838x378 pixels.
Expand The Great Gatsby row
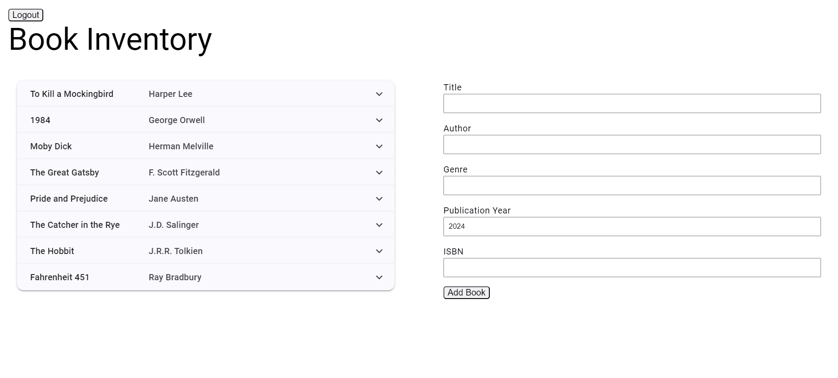(x=379, y=172)
